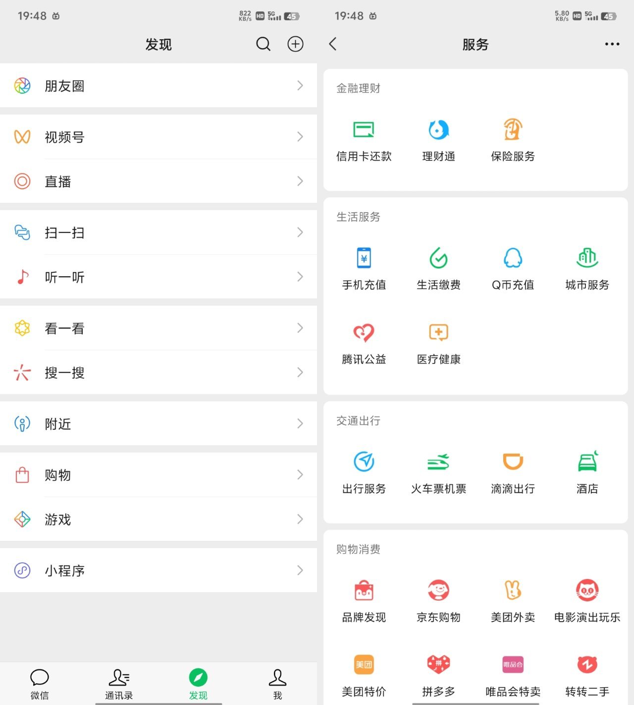Tap the Listen (听一听) music note icon

23,277
